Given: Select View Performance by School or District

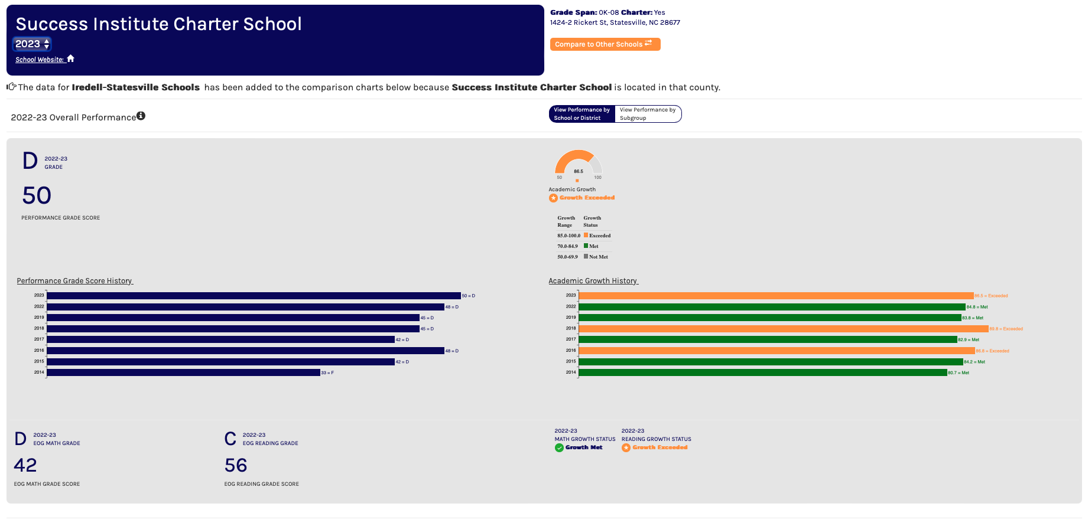Looking at the screenshot, I should (582, 114).
